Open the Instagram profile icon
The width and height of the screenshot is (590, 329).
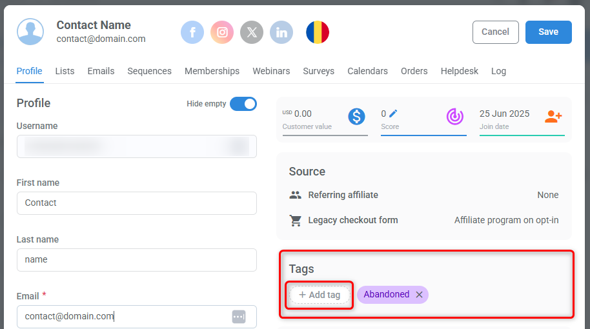pyautogui.click(x=222, y=32)
